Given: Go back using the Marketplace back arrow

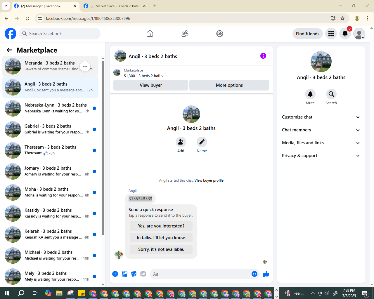Looking at the screenshot, I should coord(9,50).
